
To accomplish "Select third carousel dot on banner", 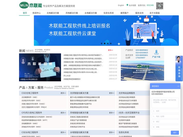I will 108,43.
